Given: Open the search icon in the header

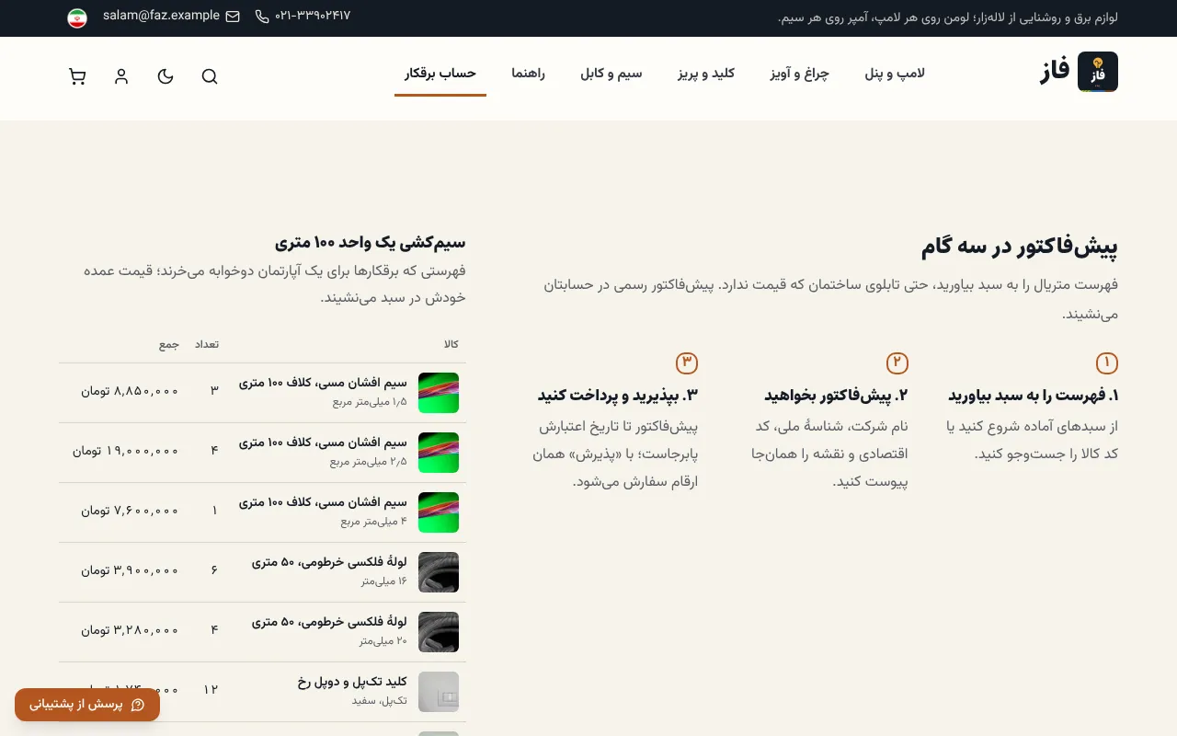Looking at the screenshot, I should coord(210,76).
